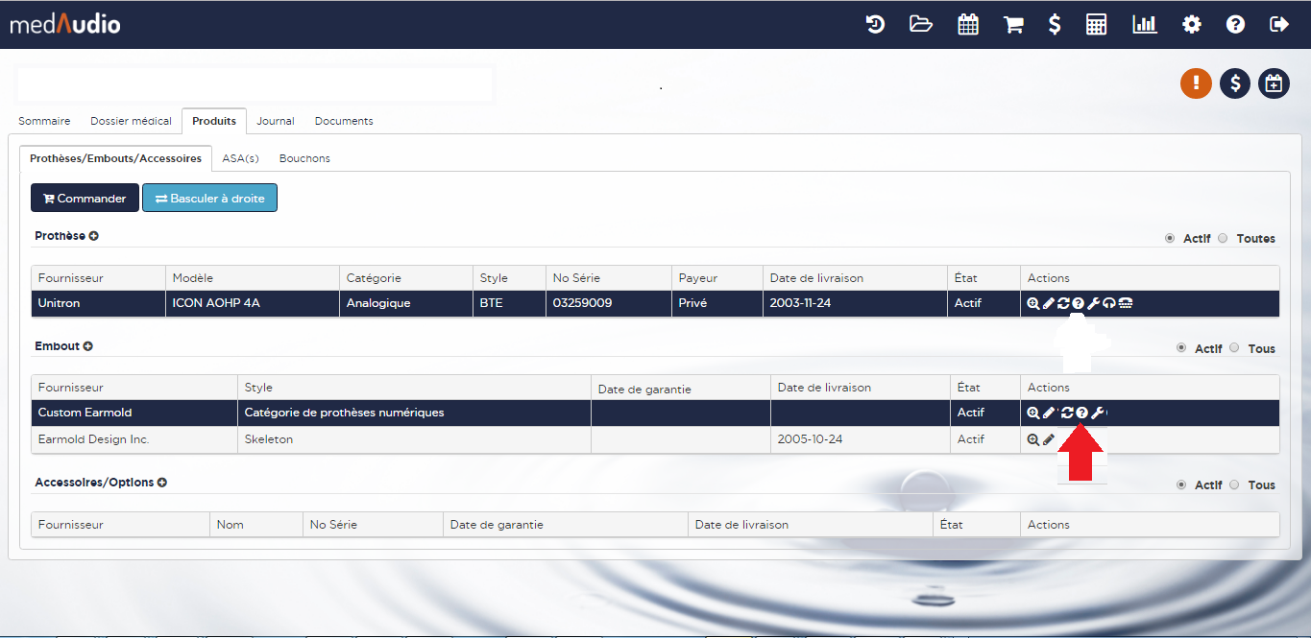This screenshot has width=1311, height=638.
Task: Select the Actif radio button for Accessoires/Options
Action: pos(1181,485)
